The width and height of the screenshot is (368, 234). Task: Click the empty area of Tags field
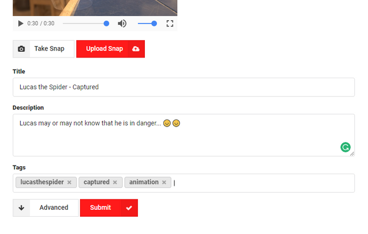click(263, 183)
